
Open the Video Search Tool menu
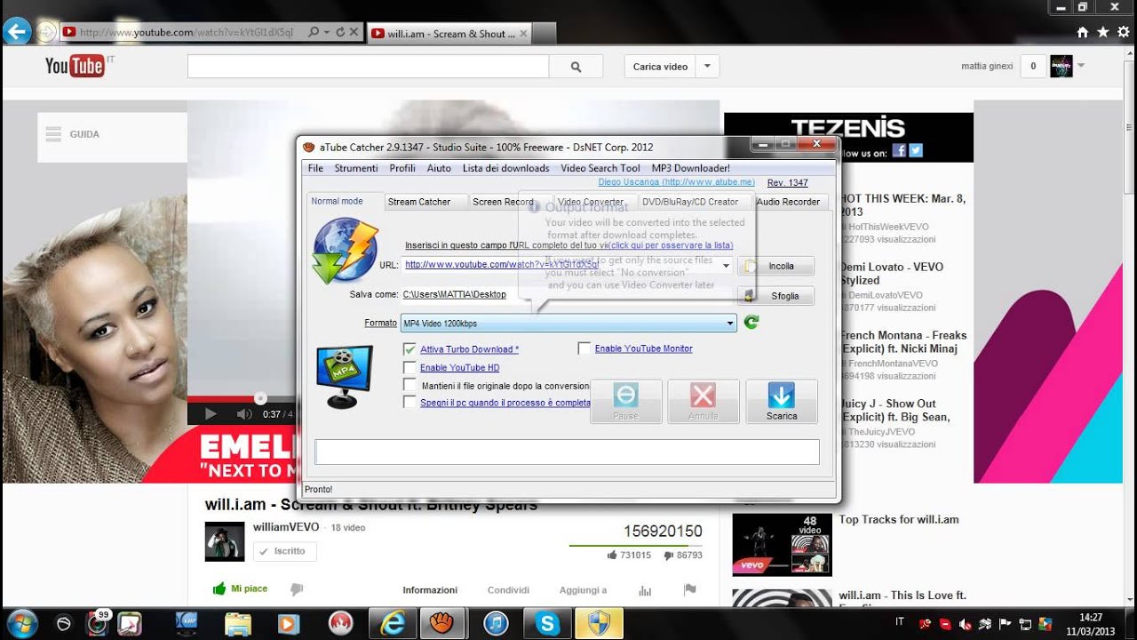(x=600, y=168)
